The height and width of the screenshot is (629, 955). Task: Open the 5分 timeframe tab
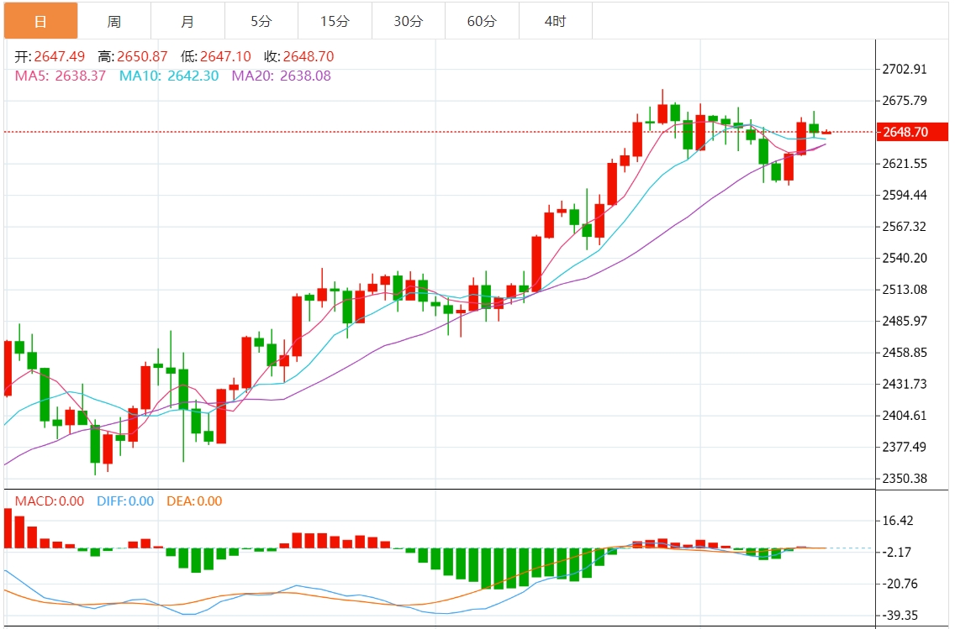click(x=261, y=21)
